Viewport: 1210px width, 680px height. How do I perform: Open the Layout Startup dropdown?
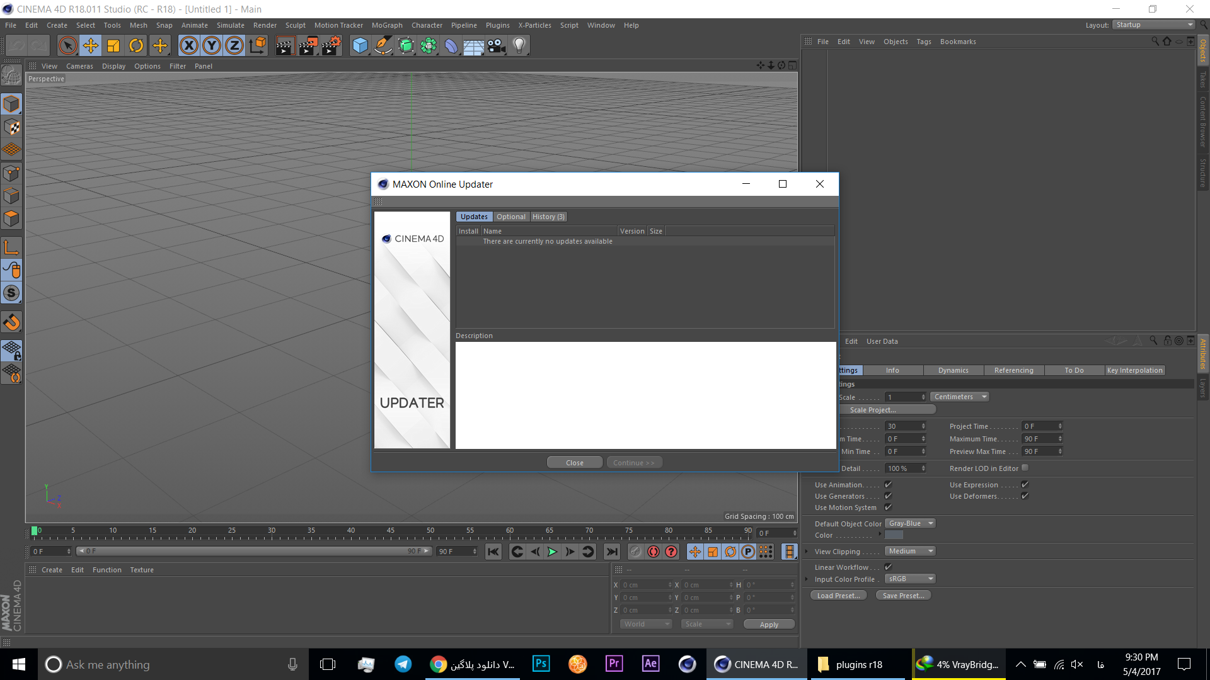click(1154, 25)
